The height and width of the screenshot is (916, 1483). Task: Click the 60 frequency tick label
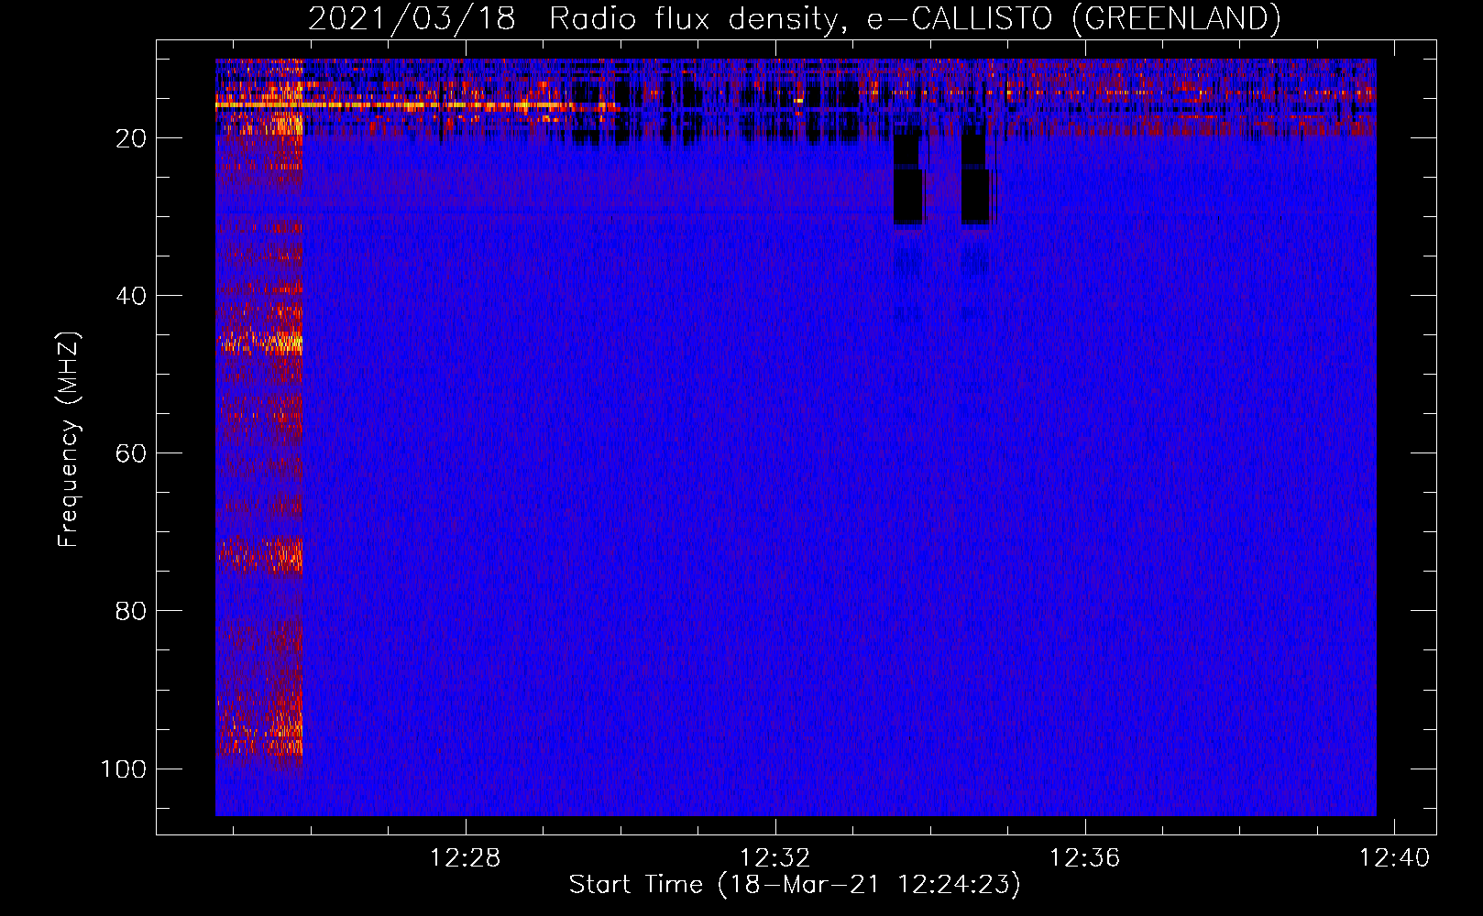click(131, 453)
